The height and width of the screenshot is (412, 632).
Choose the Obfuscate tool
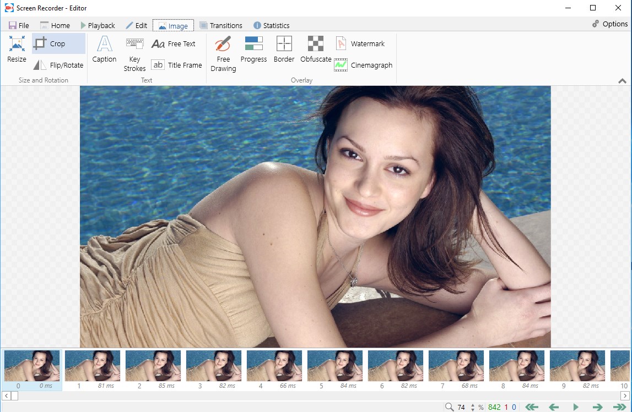316,50
